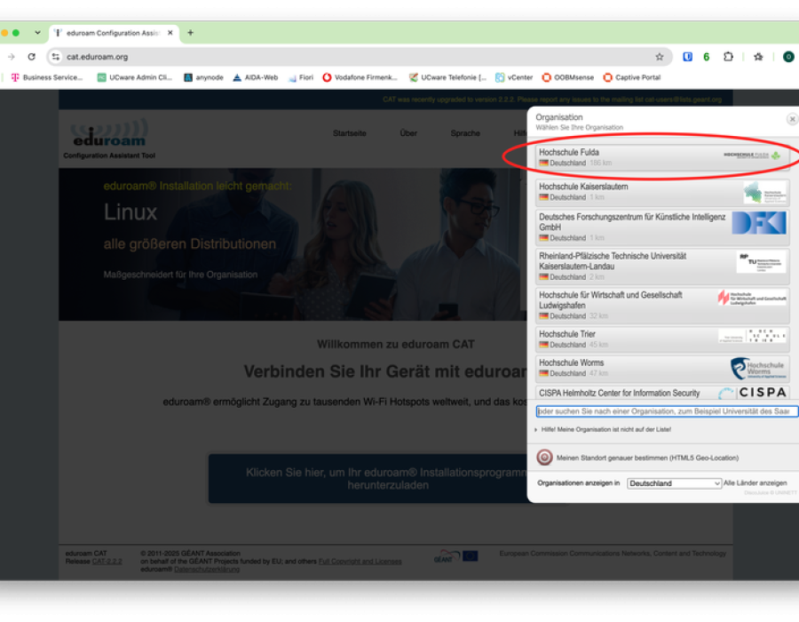
Task: Open a new browser tab
Action: (191, 33)
